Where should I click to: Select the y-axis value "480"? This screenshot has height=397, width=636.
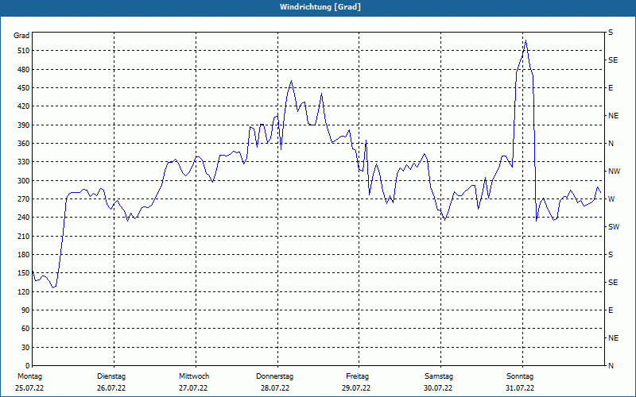pyautogui.click(x=24, y=69)
